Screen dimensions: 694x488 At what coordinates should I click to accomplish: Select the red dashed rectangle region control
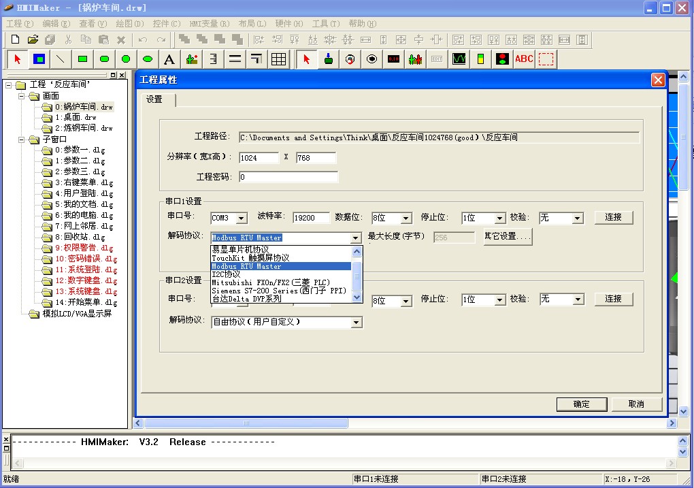(546, 59)
